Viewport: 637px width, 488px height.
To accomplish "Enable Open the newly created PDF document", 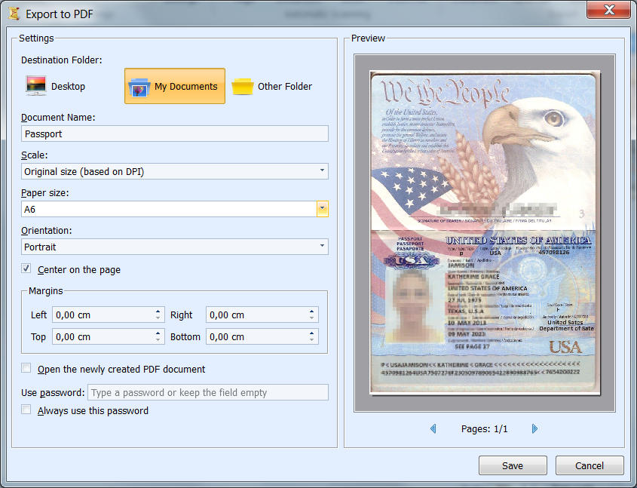I will 26,368.
